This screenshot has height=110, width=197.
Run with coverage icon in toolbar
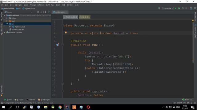click(x=183, y=8)
